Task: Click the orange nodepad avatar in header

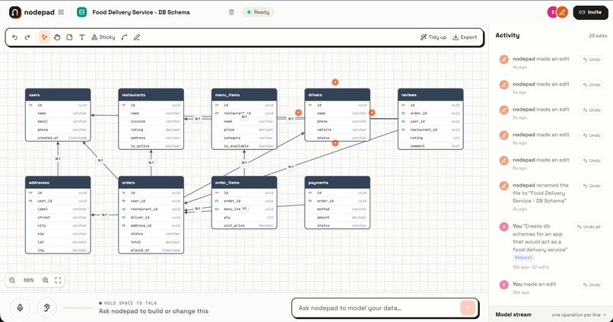Action: click(562, 12)
